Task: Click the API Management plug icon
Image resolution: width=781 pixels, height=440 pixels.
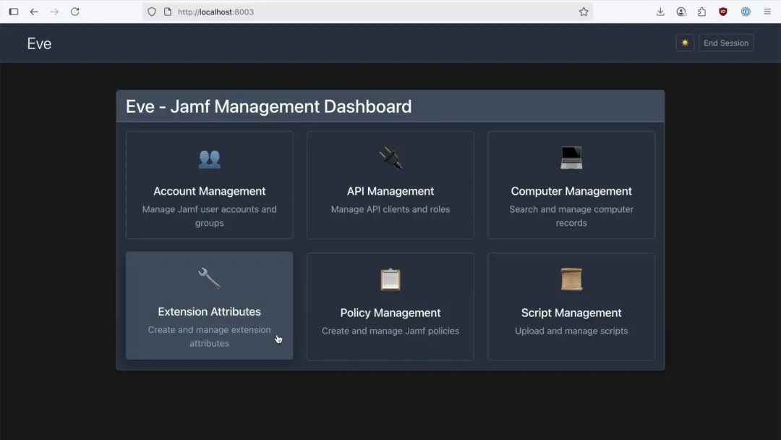Action: click(x=390, y=158)
